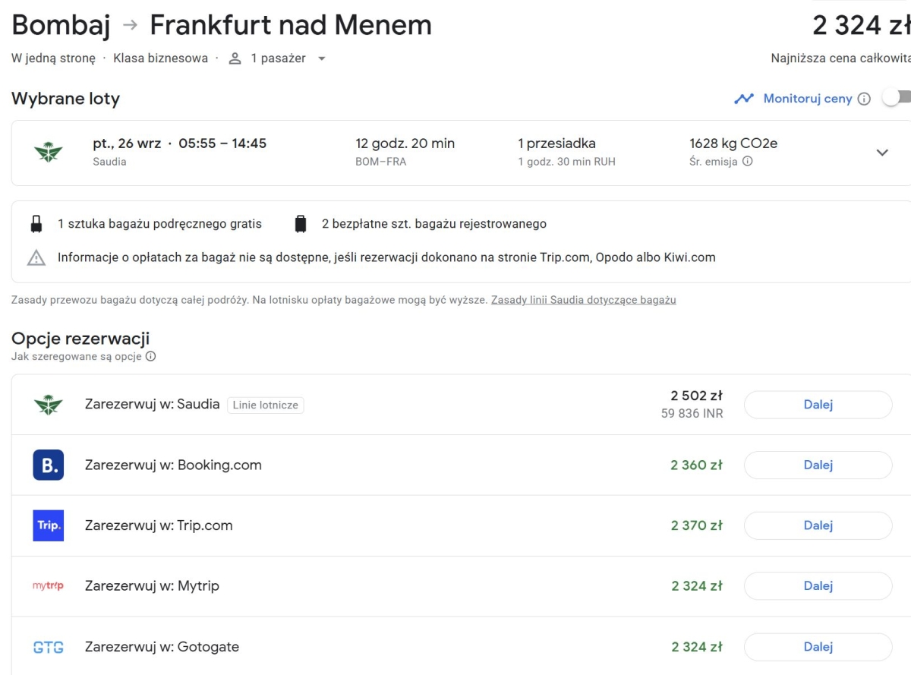The width and height of the screenshot is (911, 675).
Task: Click the 2 324 zł Mytrip price
Action: tap(696, 585)
